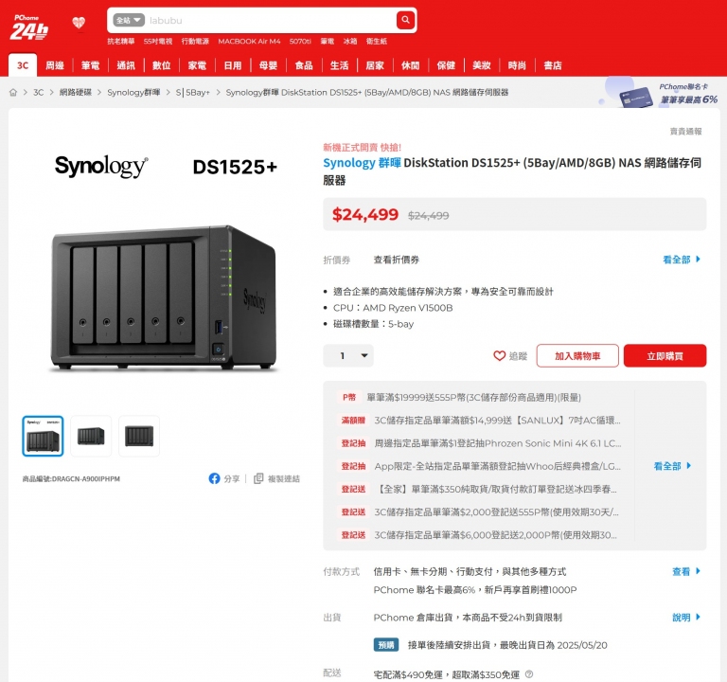This screenshot has width=727, height=682.
Task: Focus the labubu search input field
Action: click(271, 21)
